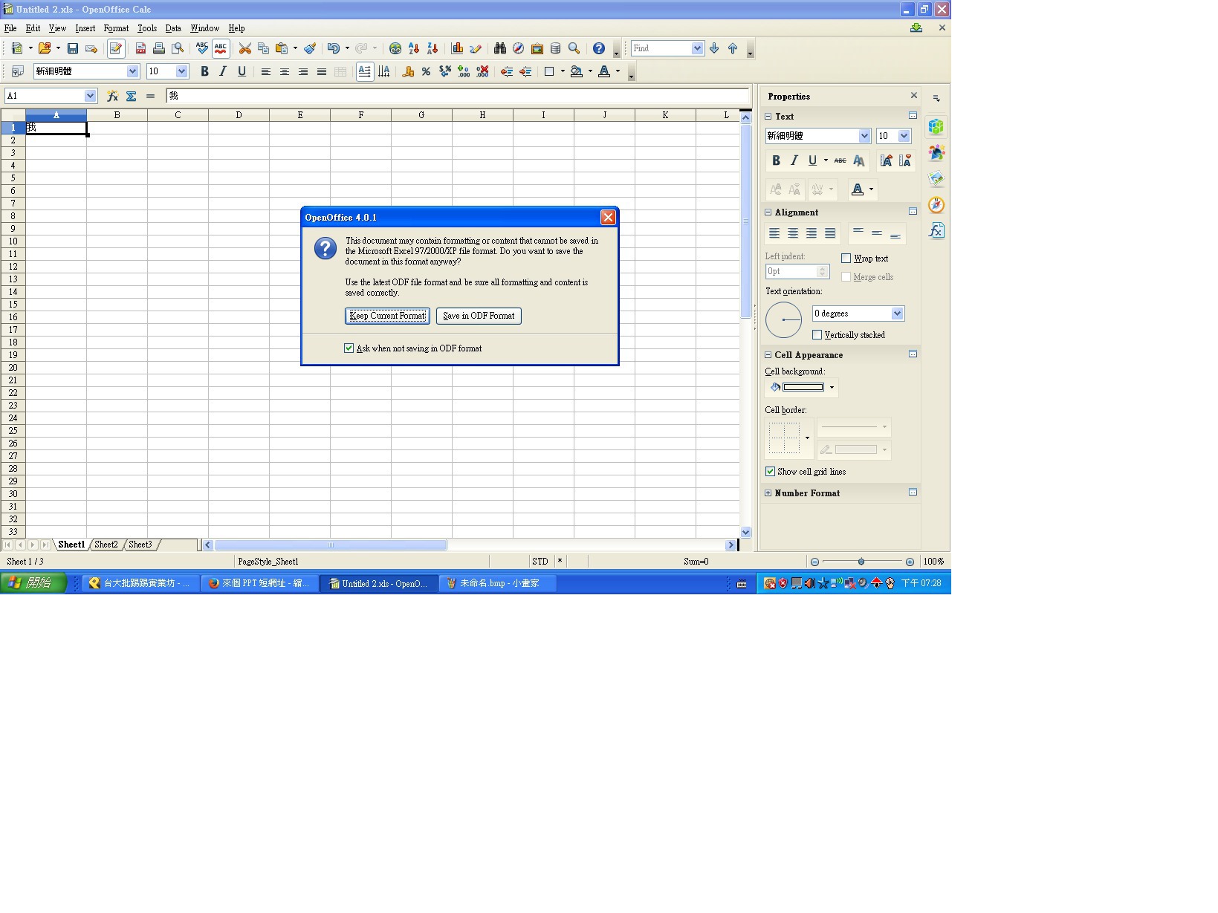
Task: Click the Save icon in the toolbar
Action: 72,48
